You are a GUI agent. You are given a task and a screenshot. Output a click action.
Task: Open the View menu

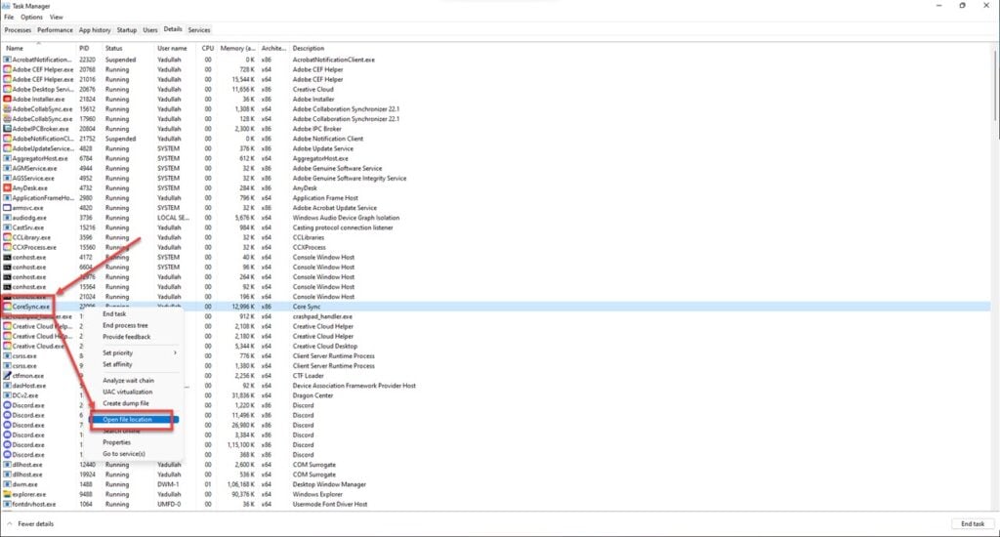56,18
